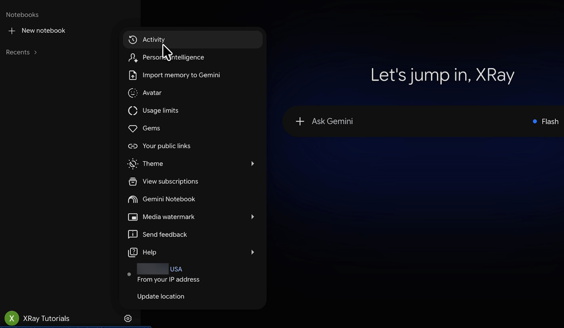Click the plus icon in Ask Gemini box
Screen dimensions: 564x328
point(300,121)
